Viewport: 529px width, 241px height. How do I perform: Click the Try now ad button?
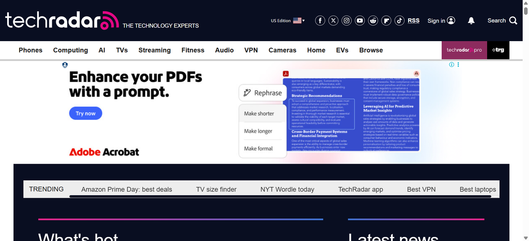pyautogui.click(x=86, y=113)
